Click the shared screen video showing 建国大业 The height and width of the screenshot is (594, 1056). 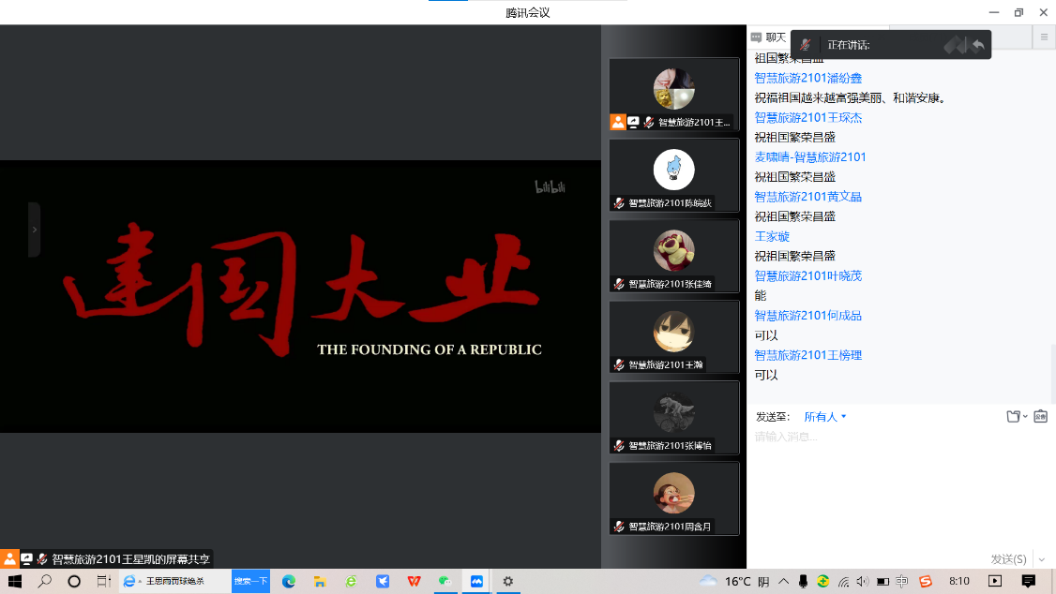(300, 296)
